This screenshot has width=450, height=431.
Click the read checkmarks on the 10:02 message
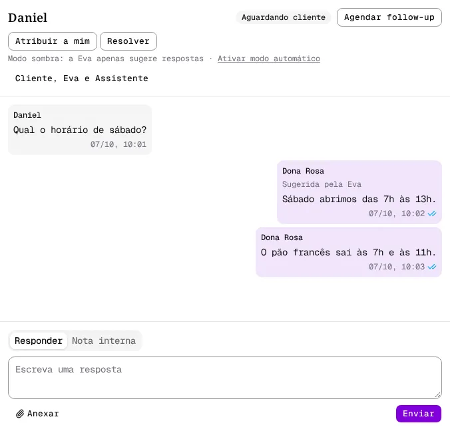coord(432,214)
